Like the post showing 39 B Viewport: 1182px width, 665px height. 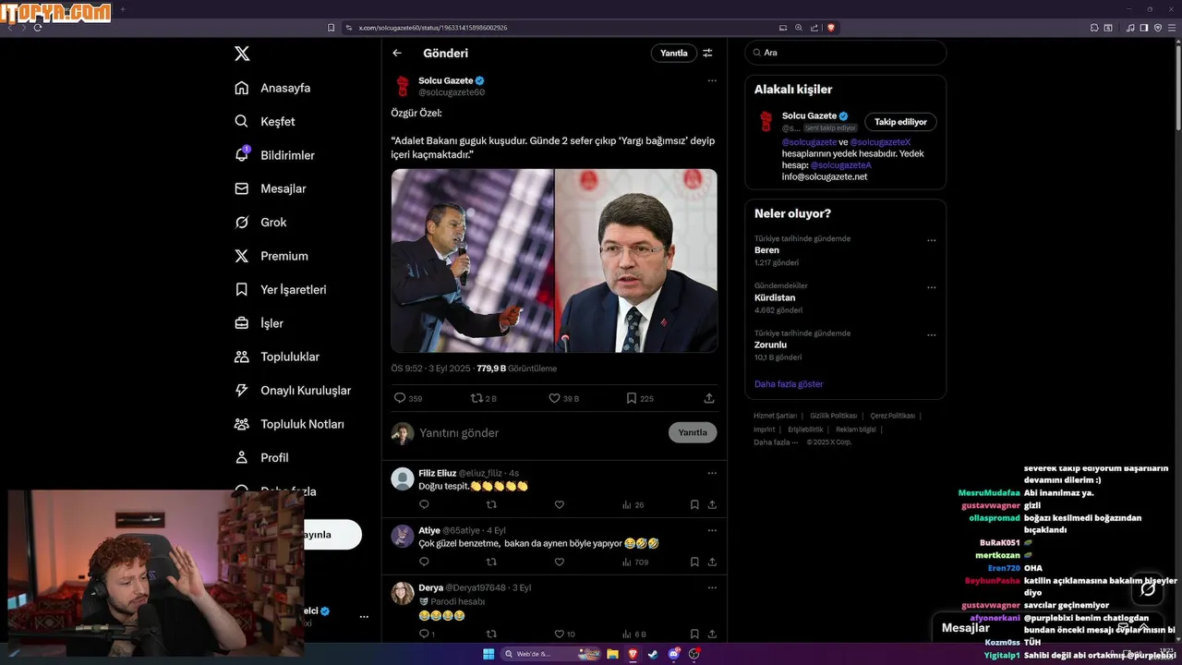pos(563,398)
